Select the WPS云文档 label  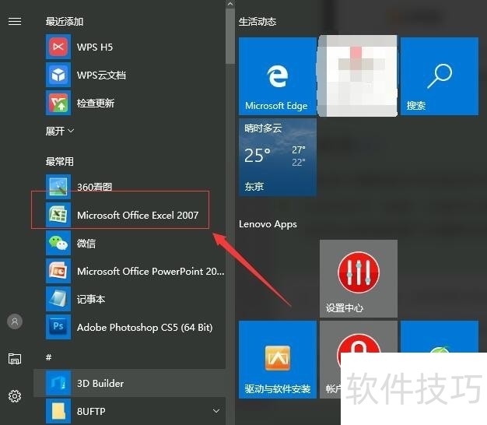(102, 75)
